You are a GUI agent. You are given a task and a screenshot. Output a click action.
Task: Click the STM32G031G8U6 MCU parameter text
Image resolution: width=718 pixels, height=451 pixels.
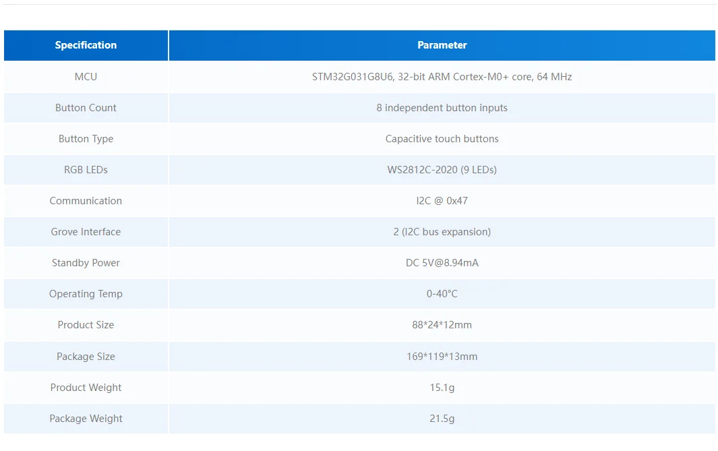pyautogui.click(x=442, y=77)
